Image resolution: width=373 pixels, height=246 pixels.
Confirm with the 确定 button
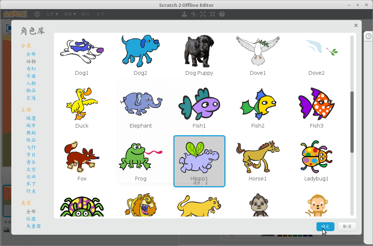(x=325, y=226)
